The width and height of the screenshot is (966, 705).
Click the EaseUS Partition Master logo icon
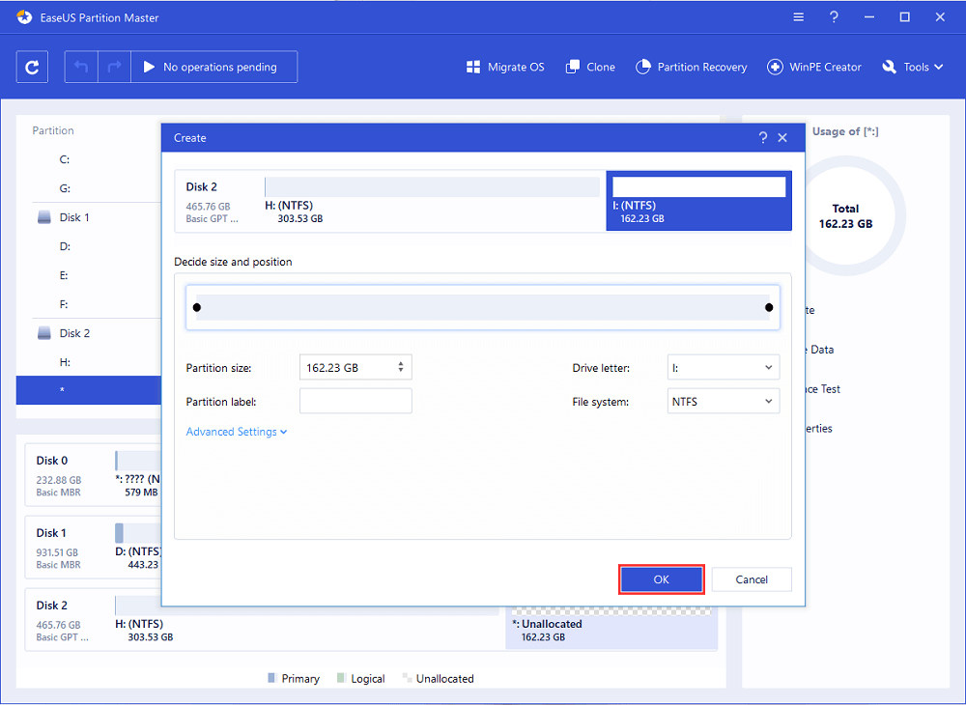(24, 17)
